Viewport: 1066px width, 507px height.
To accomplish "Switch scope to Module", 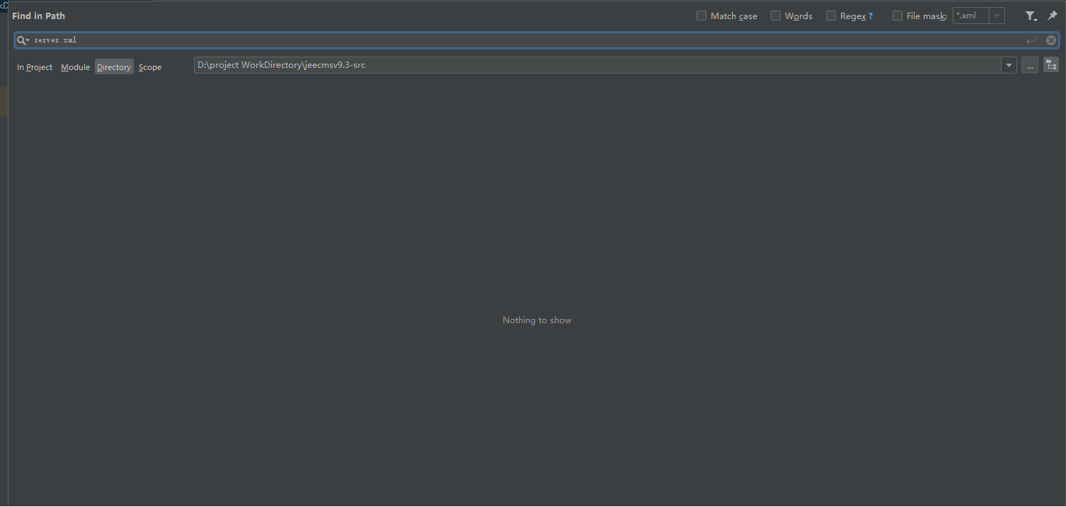I will (75, 67).
